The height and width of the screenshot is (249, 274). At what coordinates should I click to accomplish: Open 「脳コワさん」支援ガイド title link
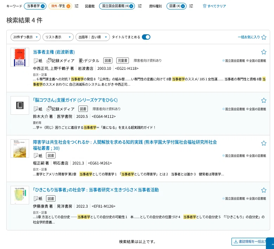75,100
